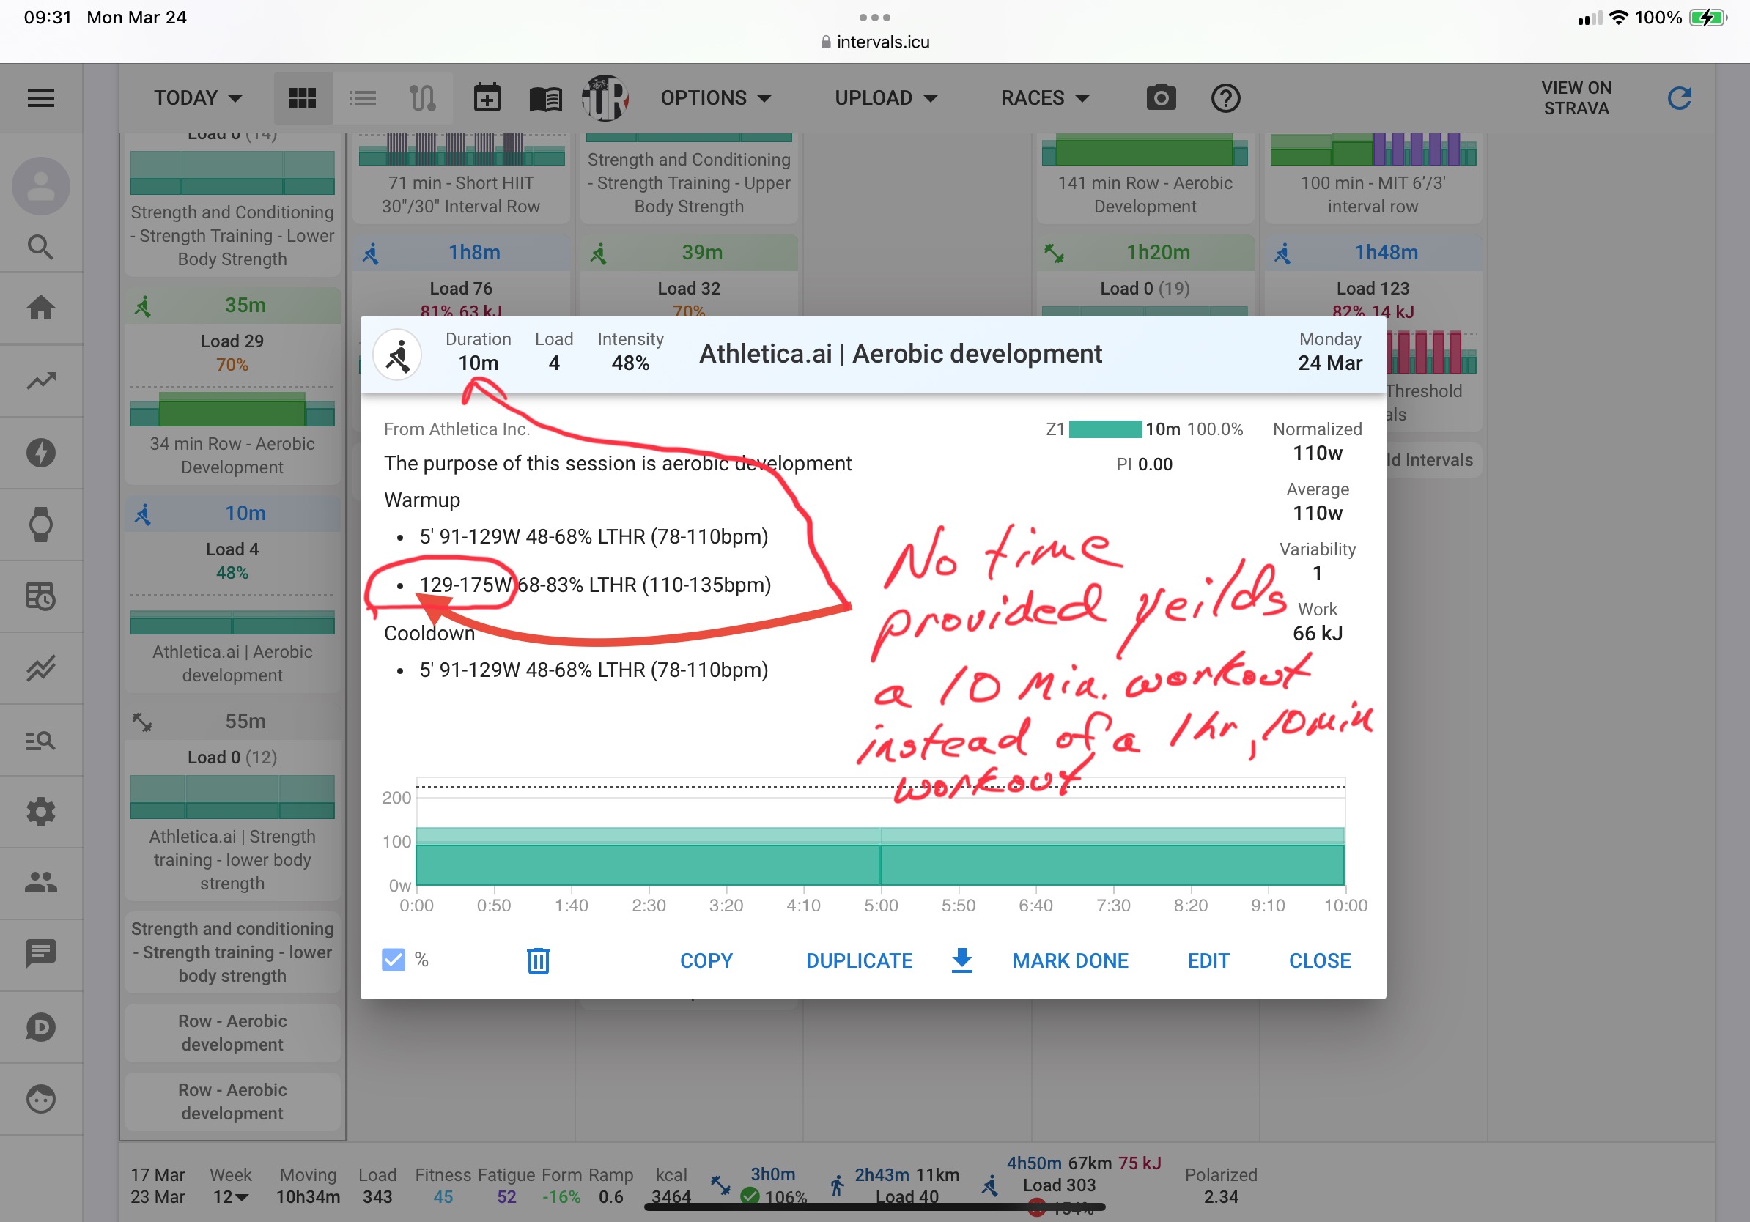Open the camera screenshot icon in toolbar
The height and width of the screenshot is (1222, 1750).
click(1160, 98)
